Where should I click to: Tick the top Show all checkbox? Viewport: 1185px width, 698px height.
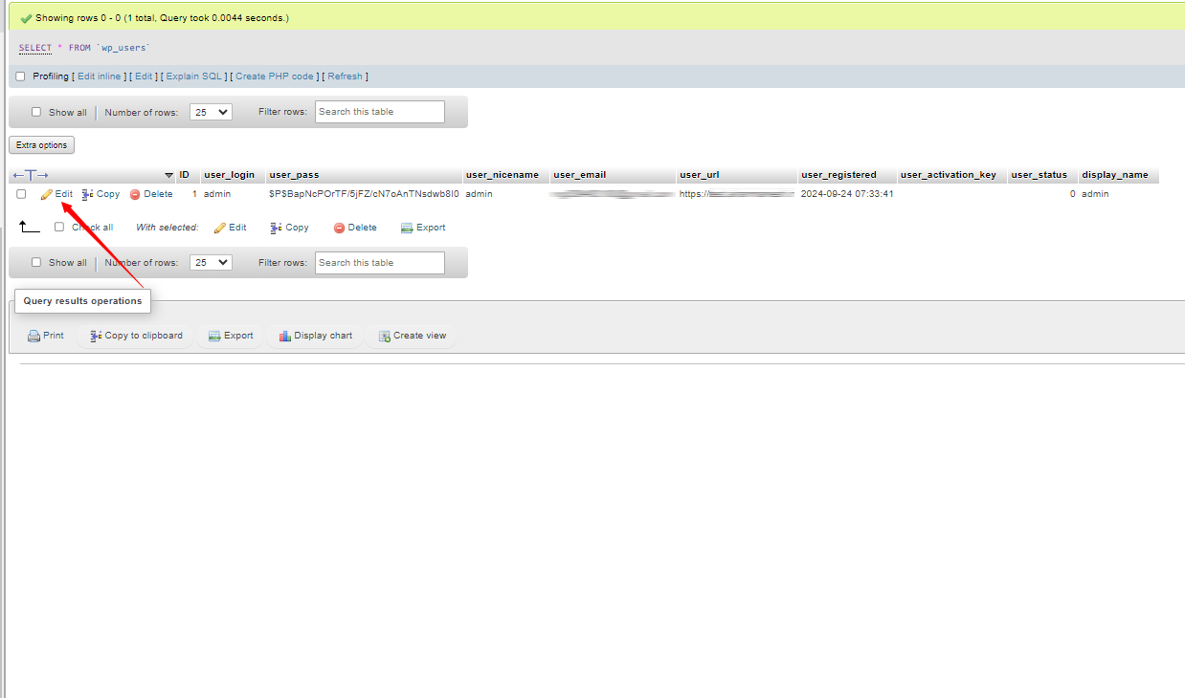[x=36, y=112]
